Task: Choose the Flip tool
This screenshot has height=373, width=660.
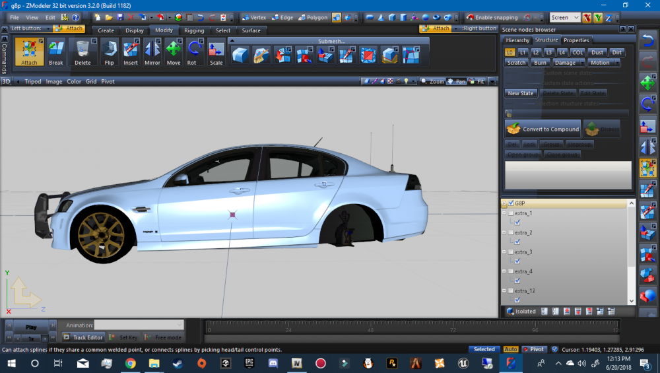Action: point(109,52)
